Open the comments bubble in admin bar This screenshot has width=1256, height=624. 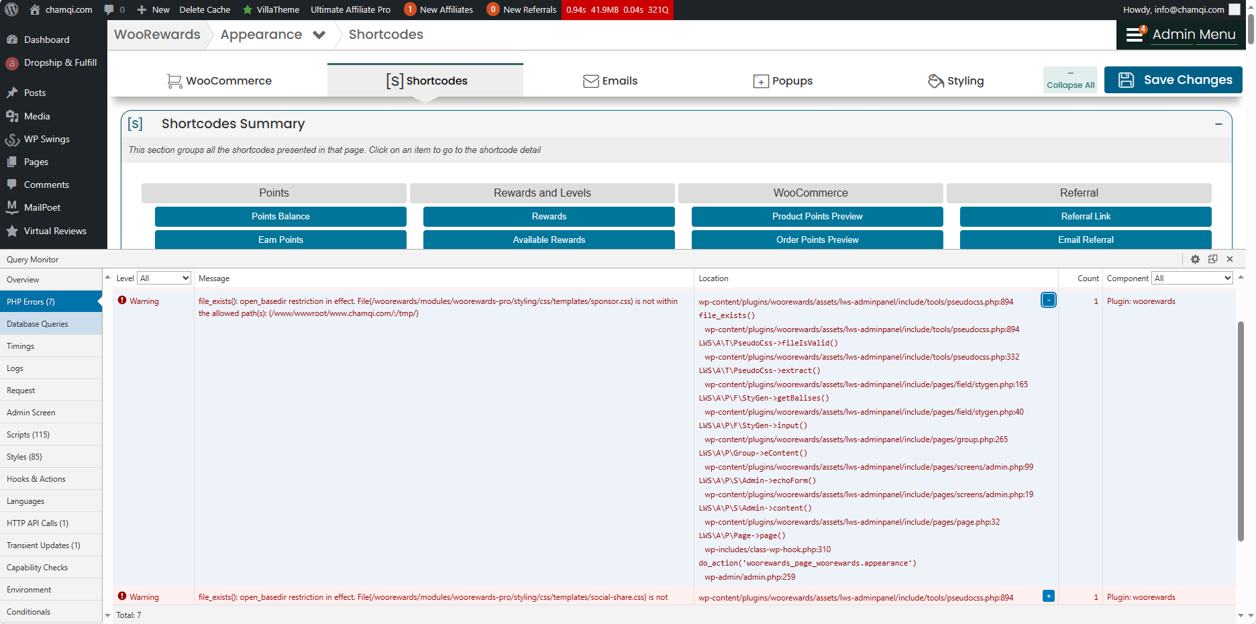tap(114, 9)
